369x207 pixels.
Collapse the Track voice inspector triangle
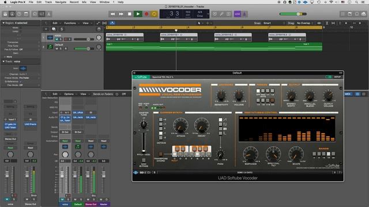[3, 62]
